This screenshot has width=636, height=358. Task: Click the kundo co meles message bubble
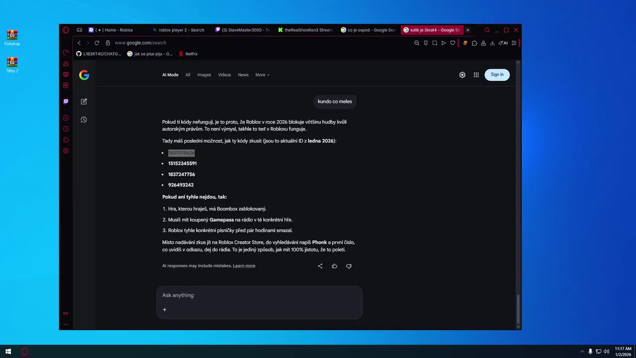point(335,101)
